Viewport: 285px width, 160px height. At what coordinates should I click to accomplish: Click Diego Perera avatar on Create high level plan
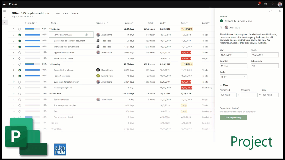pos(98,70)
